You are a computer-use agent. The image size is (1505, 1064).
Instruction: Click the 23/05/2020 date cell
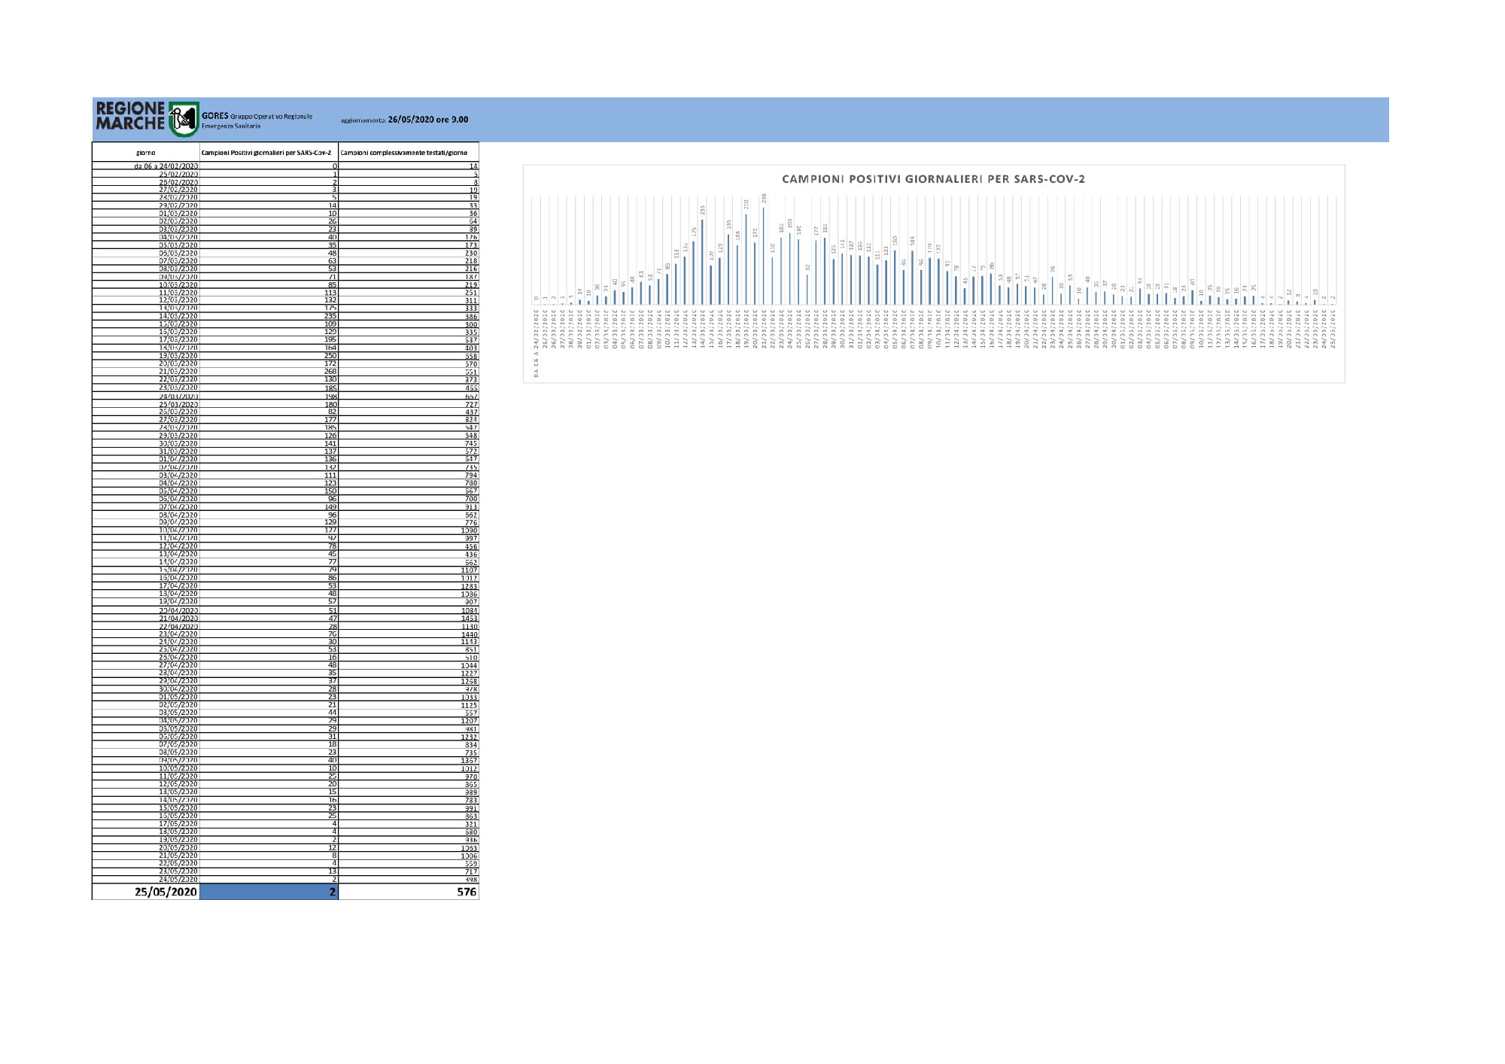pos(178,871)
